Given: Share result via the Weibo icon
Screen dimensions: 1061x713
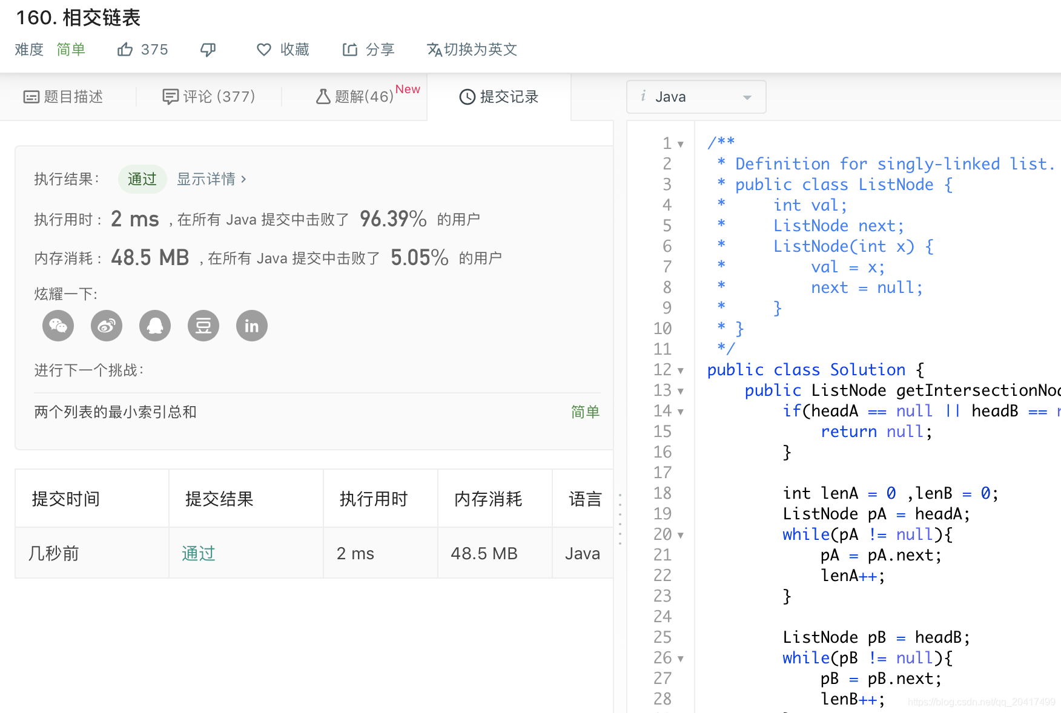Looking at the screenshot, I should click(106, 326).
